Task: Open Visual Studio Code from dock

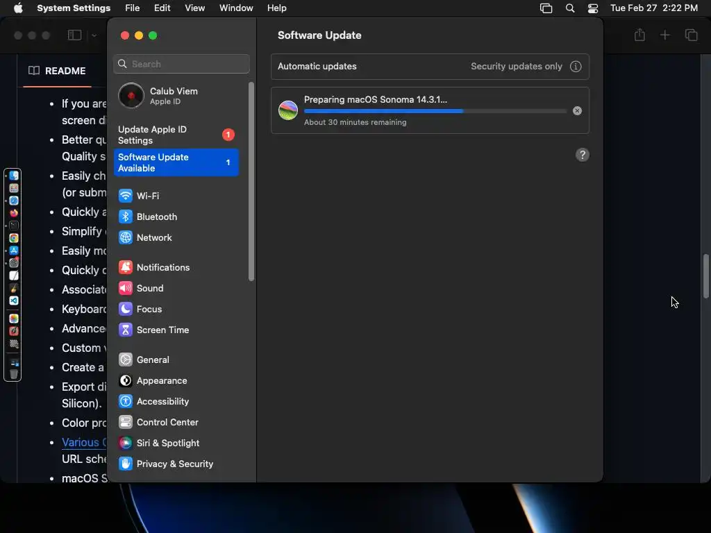Action: pyautogui.click(x=14, y=301)
